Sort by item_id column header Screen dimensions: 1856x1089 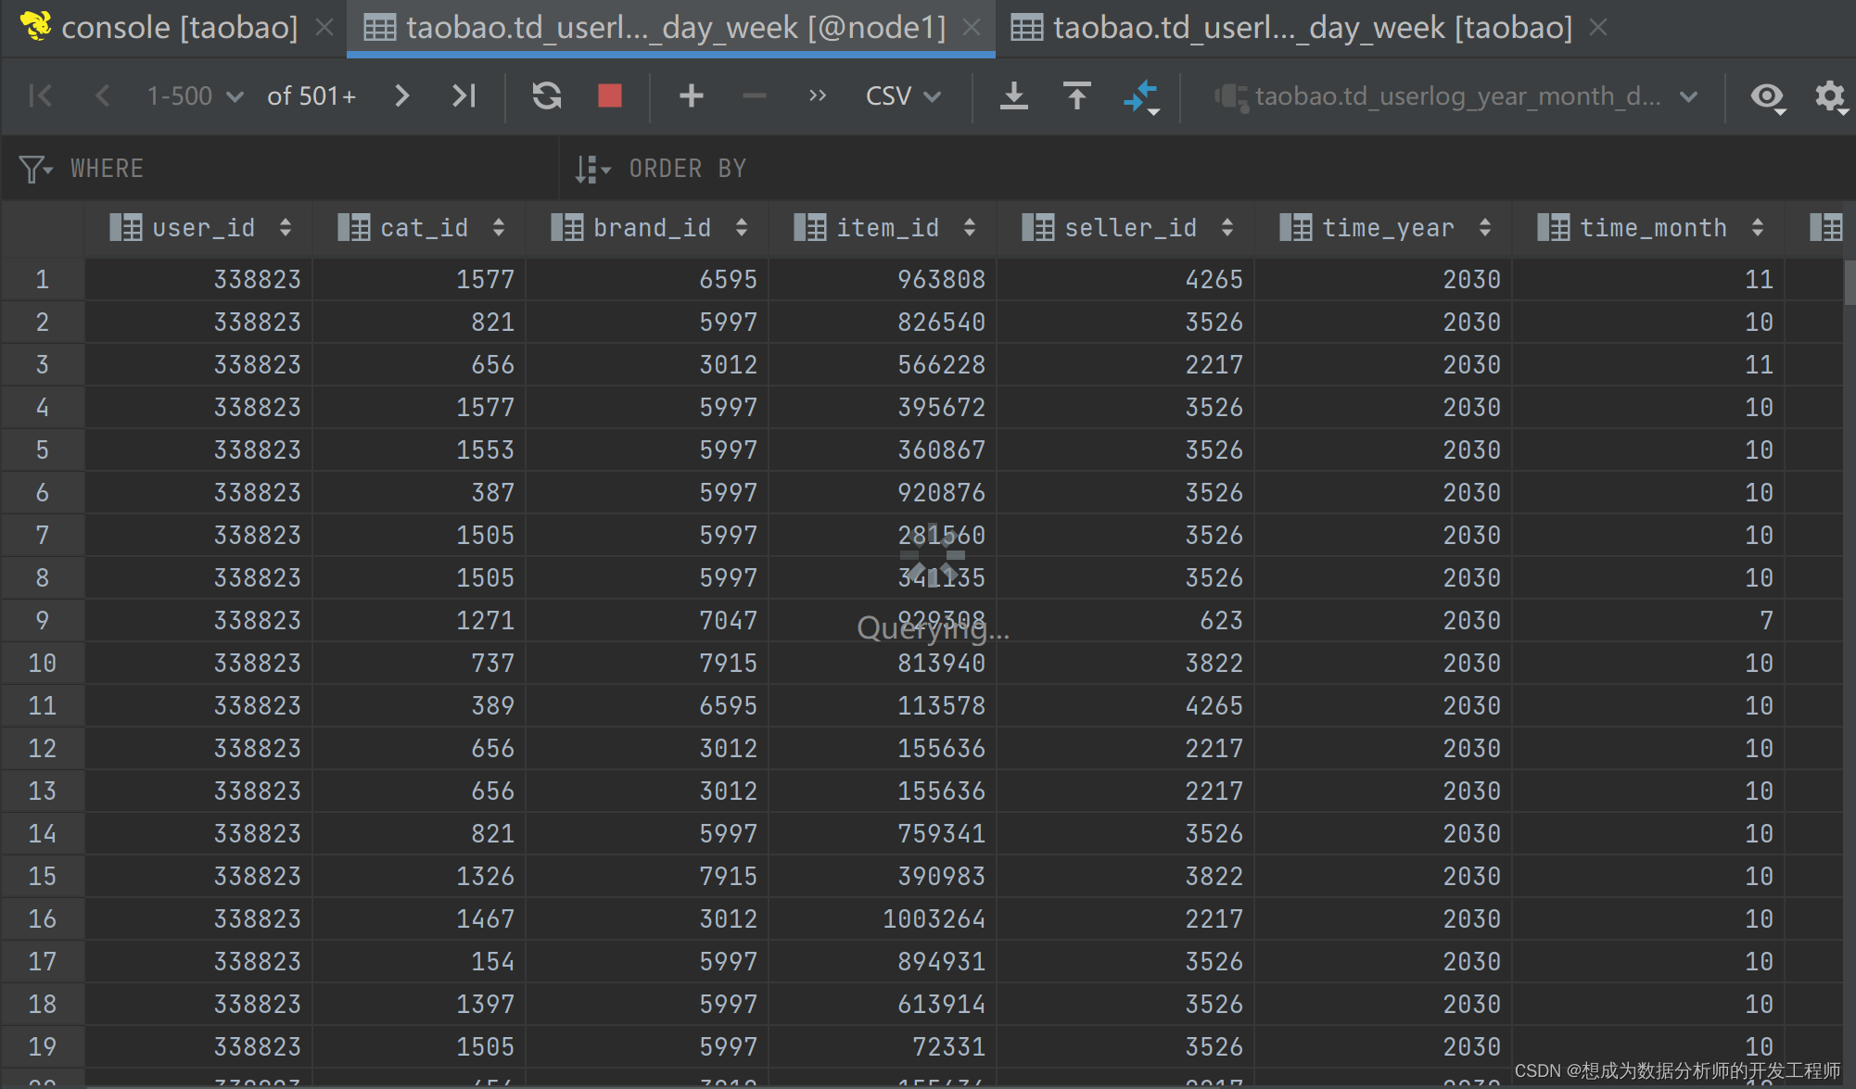[884, 228]
